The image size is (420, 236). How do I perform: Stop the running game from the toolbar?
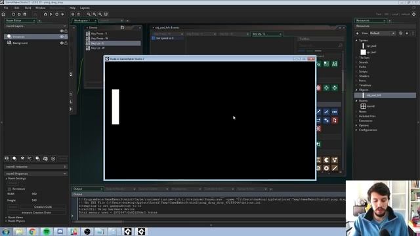pos(57,14)
